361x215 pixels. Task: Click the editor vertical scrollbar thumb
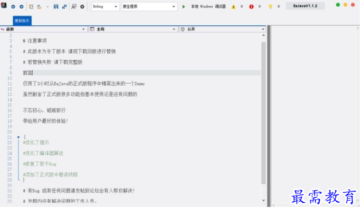(263, 113)
